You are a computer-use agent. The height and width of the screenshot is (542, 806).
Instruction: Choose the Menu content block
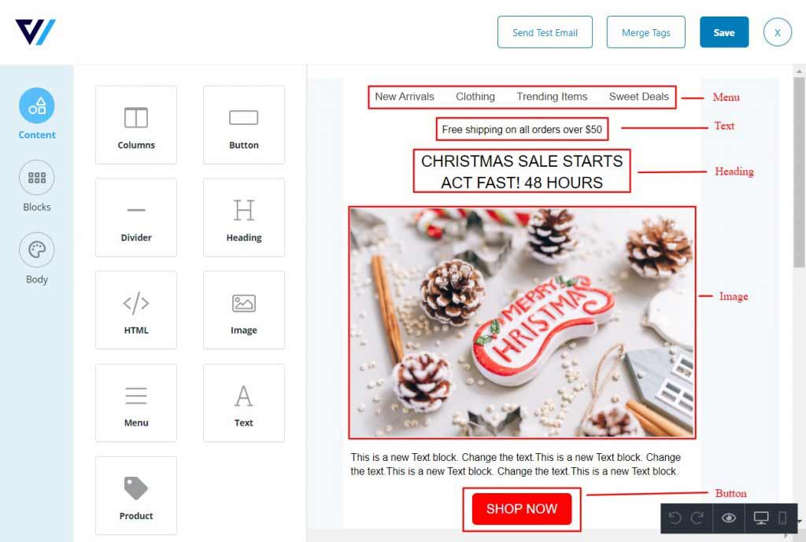(135, 403)
